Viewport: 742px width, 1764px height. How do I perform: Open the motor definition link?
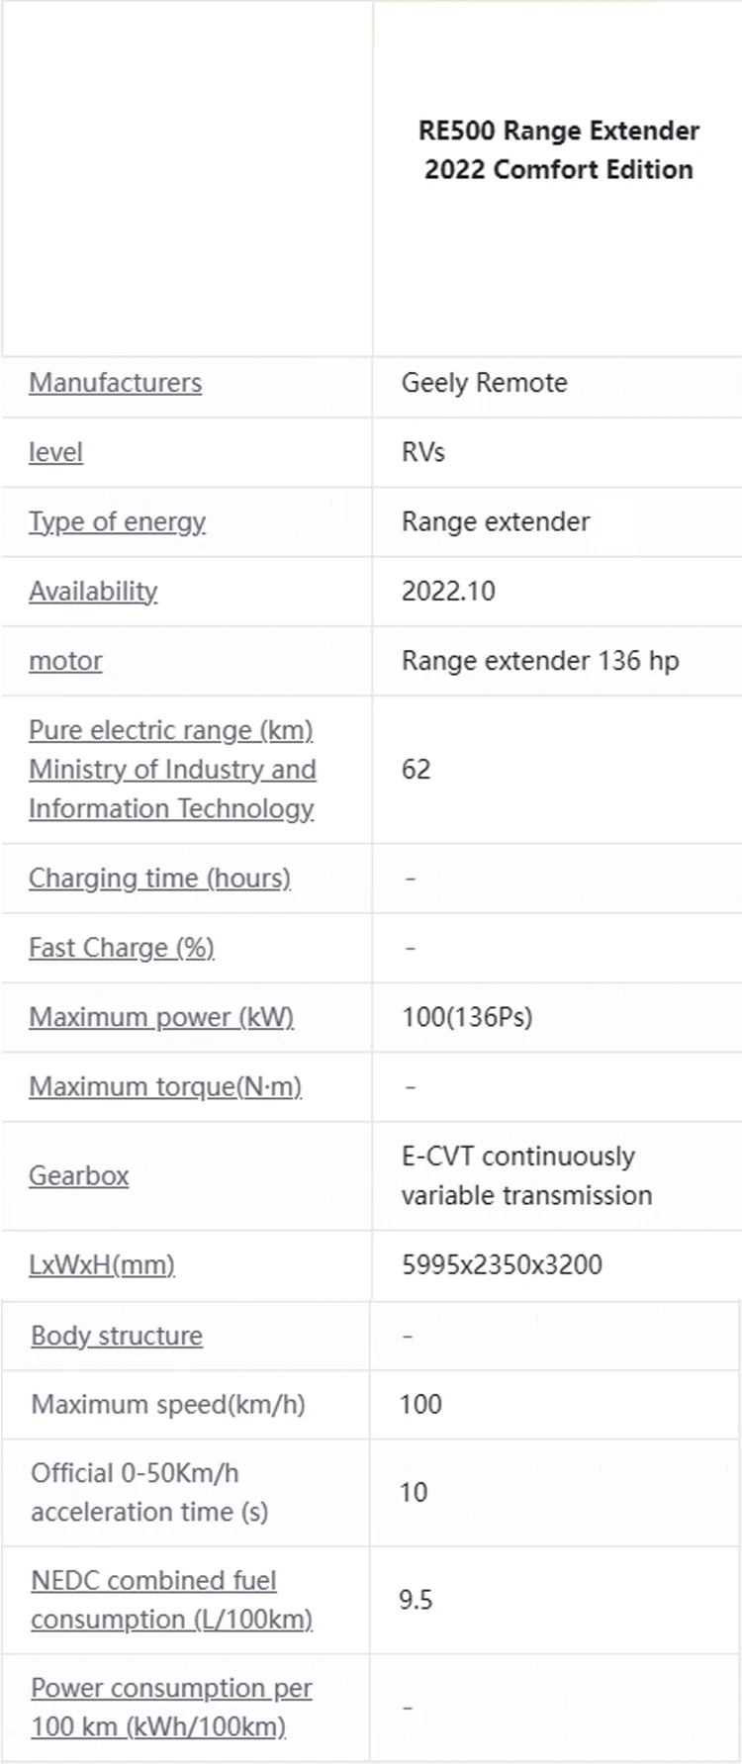[65, 661]
